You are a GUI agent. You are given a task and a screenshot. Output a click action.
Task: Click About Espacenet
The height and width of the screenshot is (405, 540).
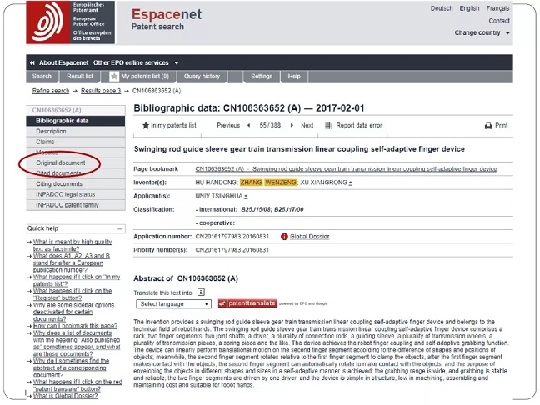point(63,63)
